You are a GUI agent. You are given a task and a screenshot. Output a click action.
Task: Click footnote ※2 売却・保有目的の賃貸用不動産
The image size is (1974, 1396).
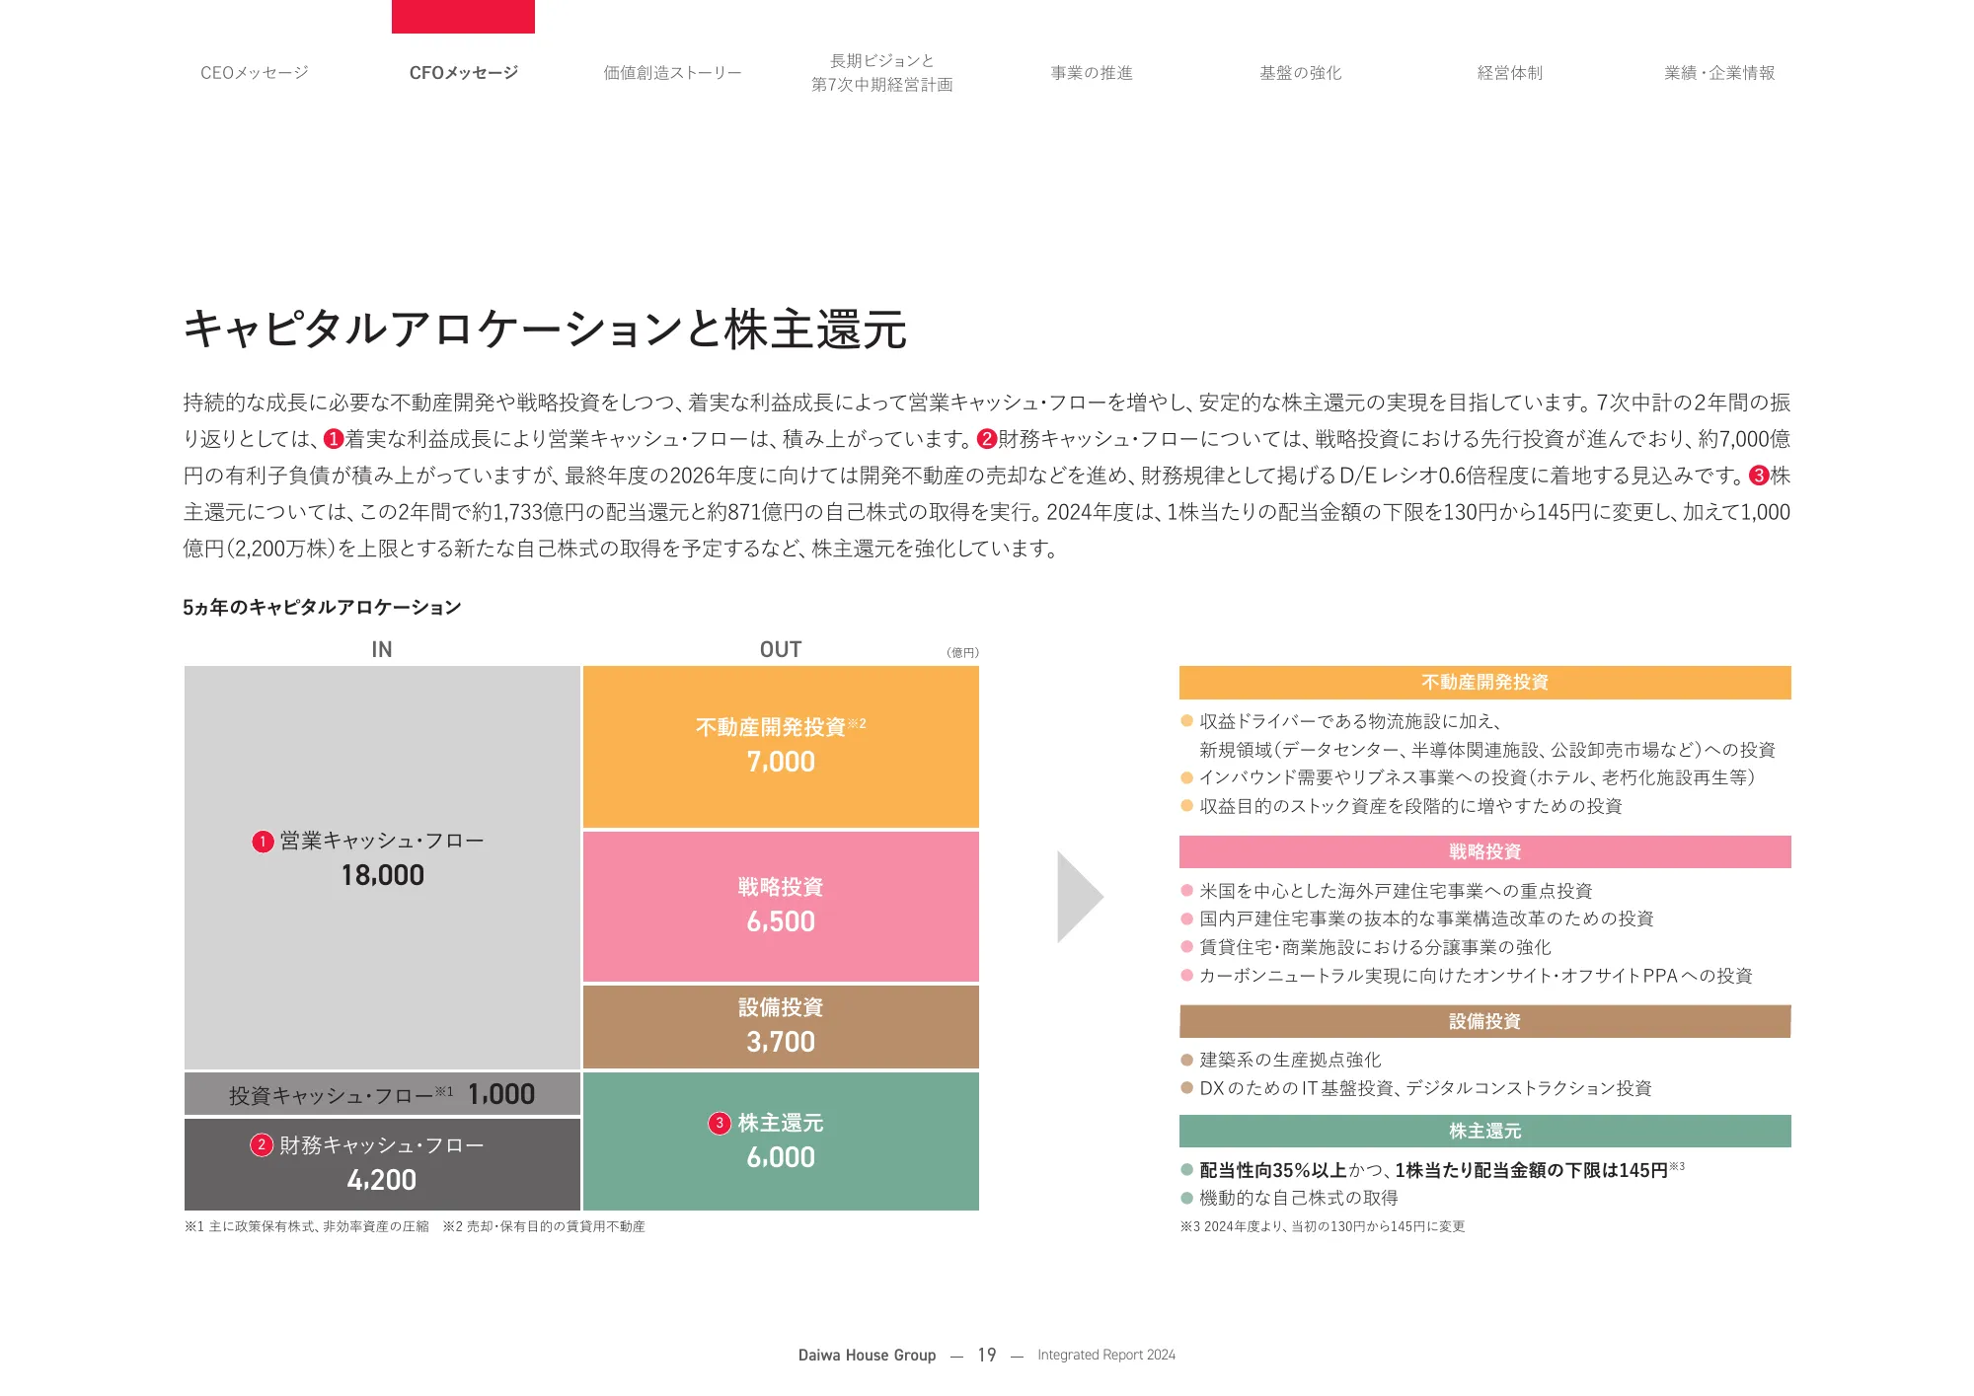tap(544, 1226)
